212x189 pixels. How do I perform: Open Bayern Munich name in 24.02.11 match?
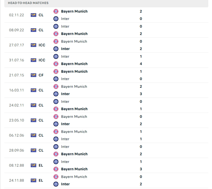click(74, 109)
